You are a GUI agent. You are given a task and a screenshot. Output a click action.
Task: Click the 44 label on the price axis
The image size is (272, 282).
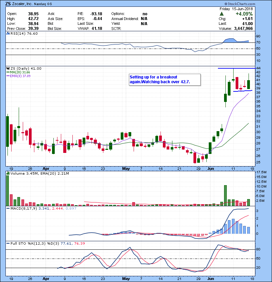(x=258, y=68)
